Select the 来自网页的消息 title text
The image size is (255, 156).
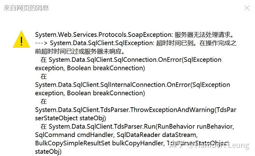[x=26, y=8]
